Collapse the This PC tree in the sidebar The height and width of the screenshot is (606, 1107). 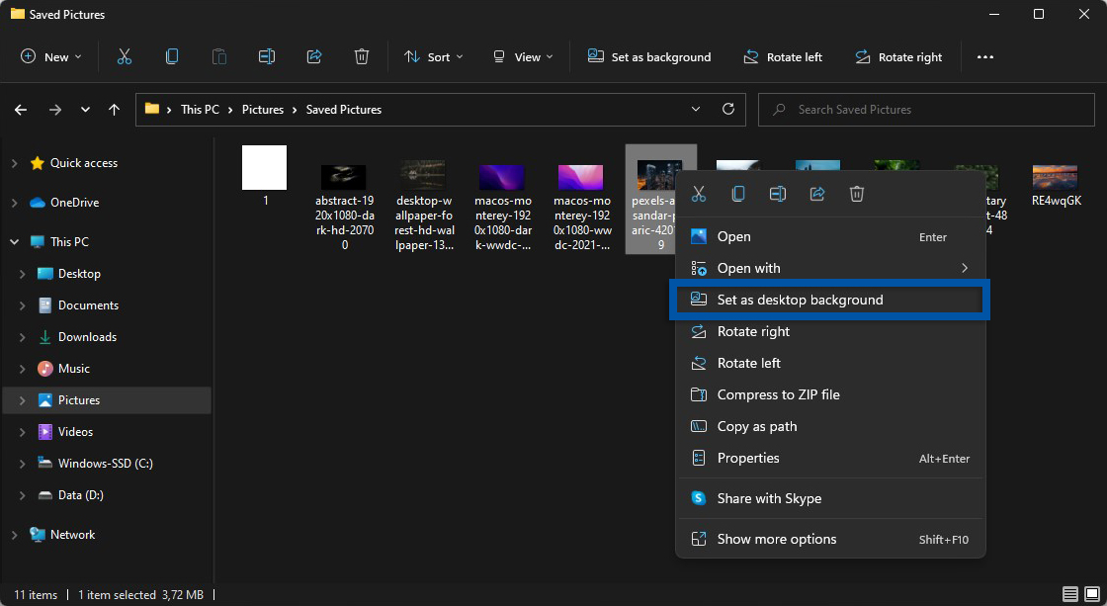pyautogui.click(x=14, y=241)
